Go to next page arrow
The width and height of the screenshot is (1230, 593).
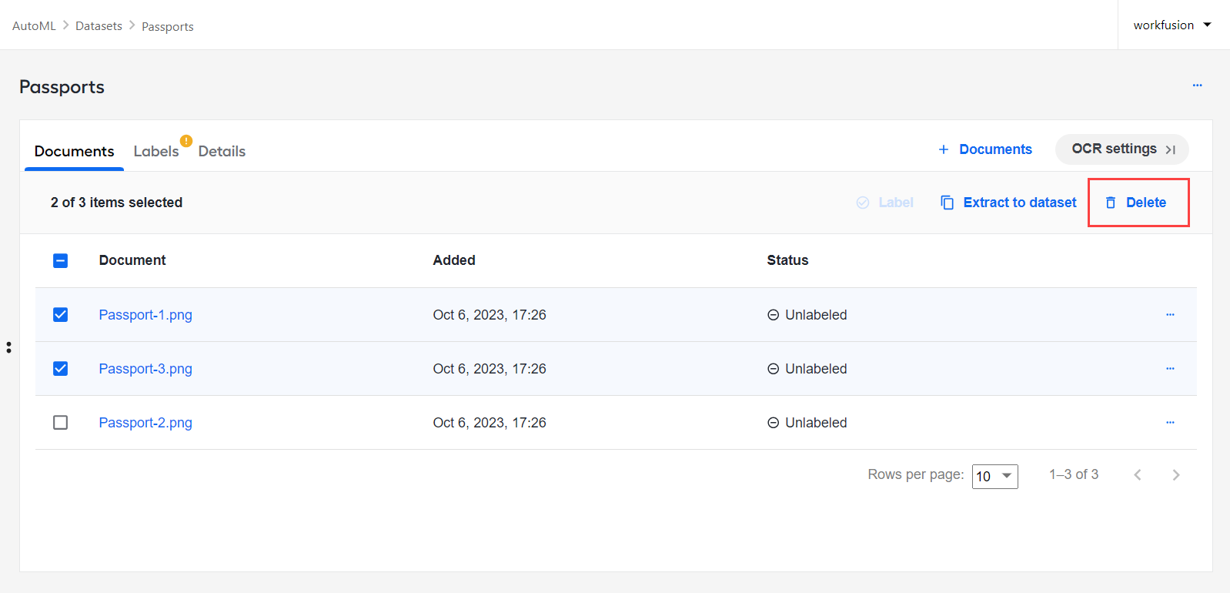[x=1175, y=475]
